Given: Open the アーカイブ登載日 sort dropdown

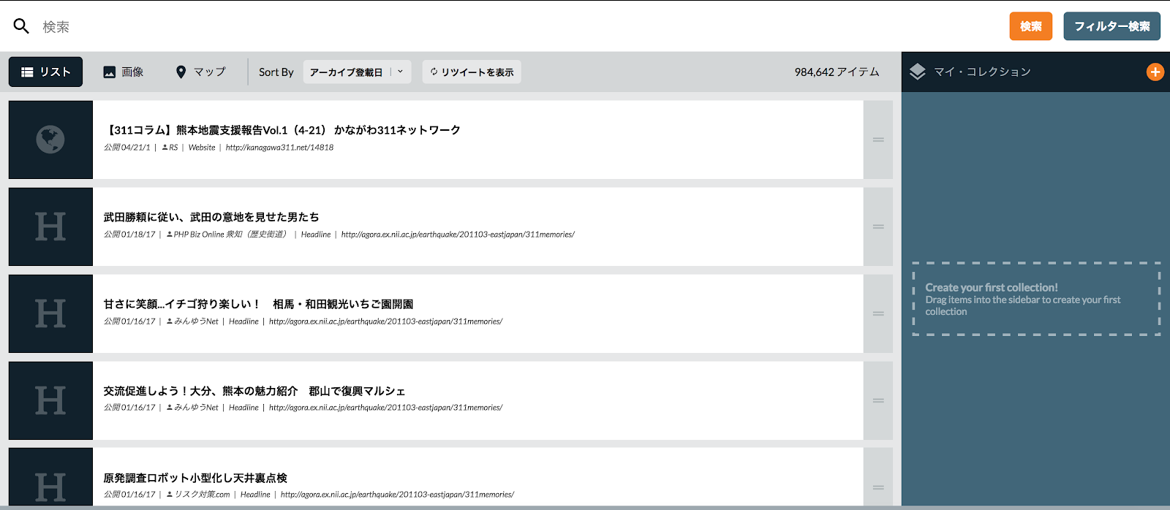Looking at the screenshot, I should (x=346, y=72).
